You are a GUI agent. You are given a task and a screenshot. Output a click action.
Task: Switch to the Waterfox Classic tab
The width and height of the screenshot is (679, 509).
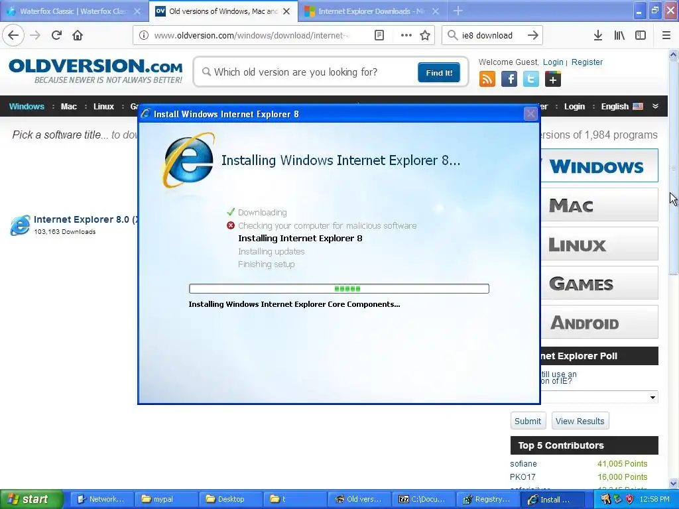click(x=74, y=11)
